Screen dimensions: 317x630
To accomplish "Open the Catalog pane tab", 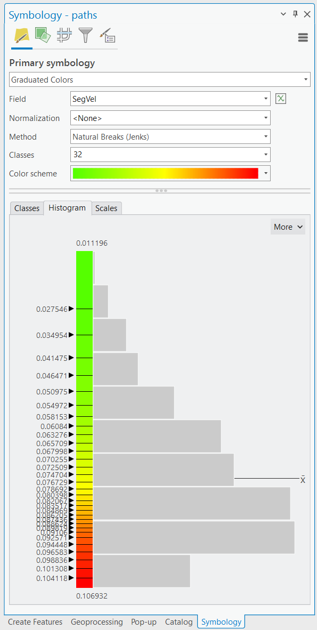I will 179,622.
